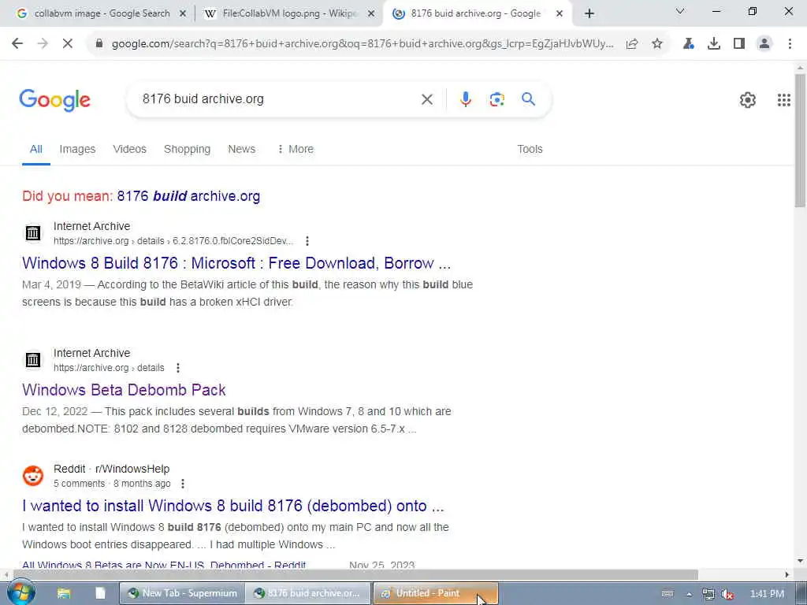Image resolution: width=807 pixels, height=605 pixels.
Task: Bookmark this page with the star
Action: [x=657, y=44]
